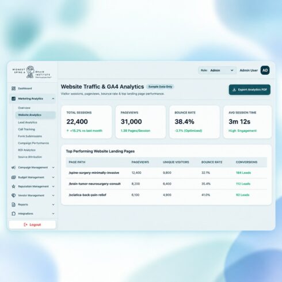Click the Dashboard grid icon
This screenshot has width=282, height=282.
[13, 89]
